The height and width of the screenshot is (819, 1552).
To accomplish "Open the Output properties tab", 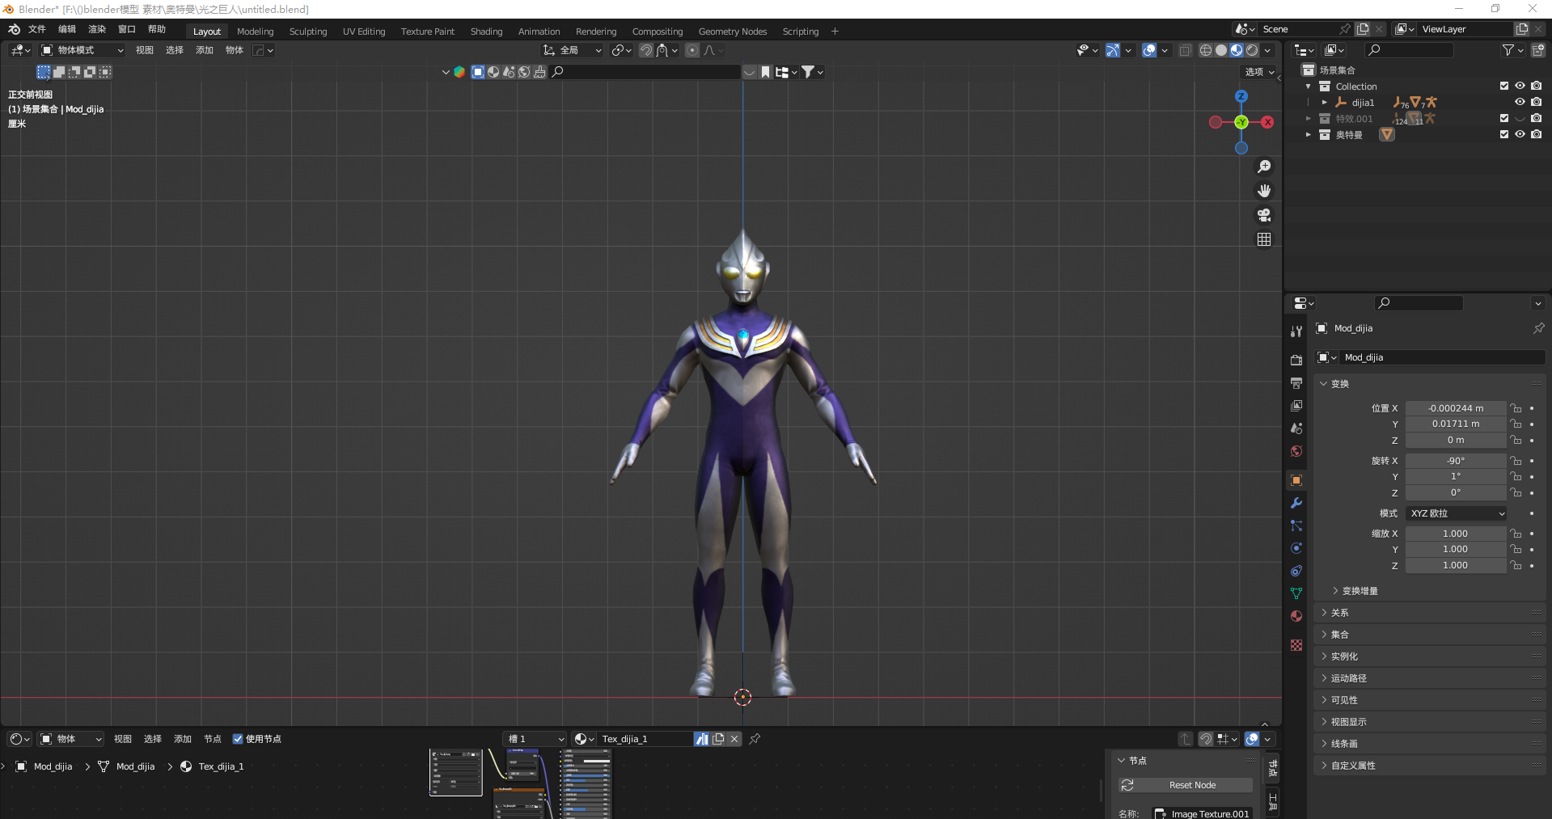I will (x=1296, y=382).
